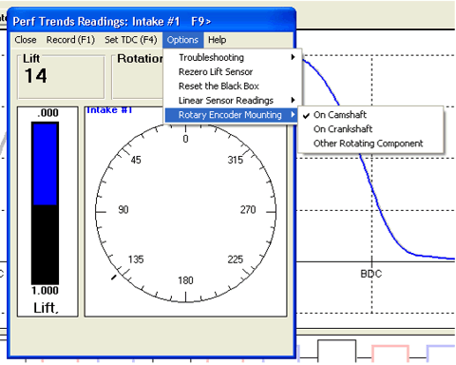Click the rotation dial needle marker near 135
Viewport: 456px width, 365px height.
tap(114, 278)
